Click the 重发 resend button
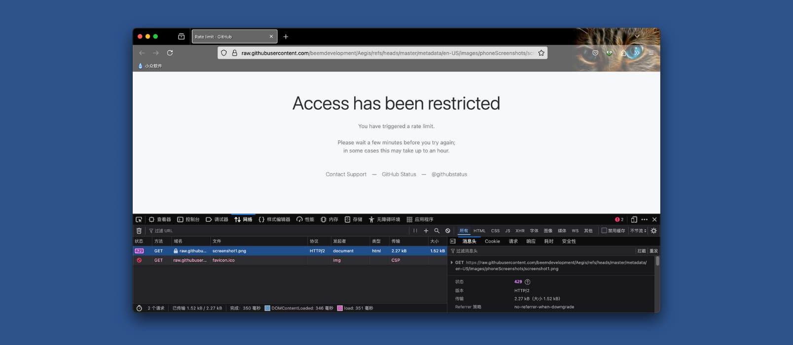 click(653, 251)
